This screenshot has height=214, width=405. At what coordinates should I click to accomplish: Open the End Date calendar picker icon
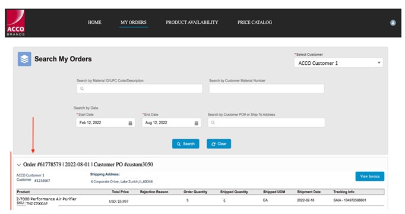tap(197, 123)
